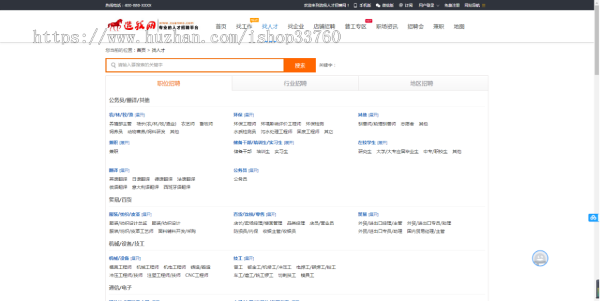Click the 品类经理 job link
The image size is (600, 301).
coord(296,223)
